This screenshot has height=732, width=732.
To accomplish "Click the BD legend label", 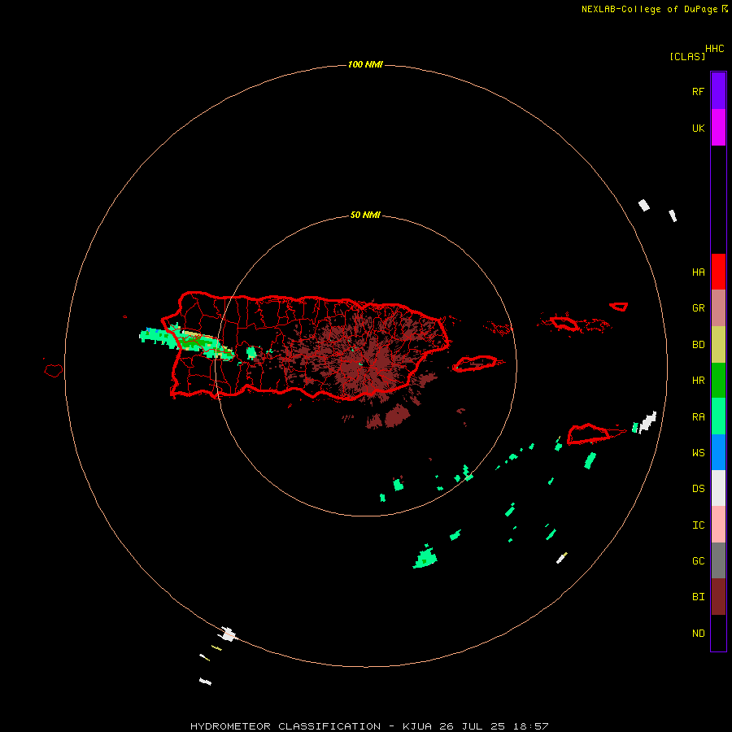I will 698,345.
